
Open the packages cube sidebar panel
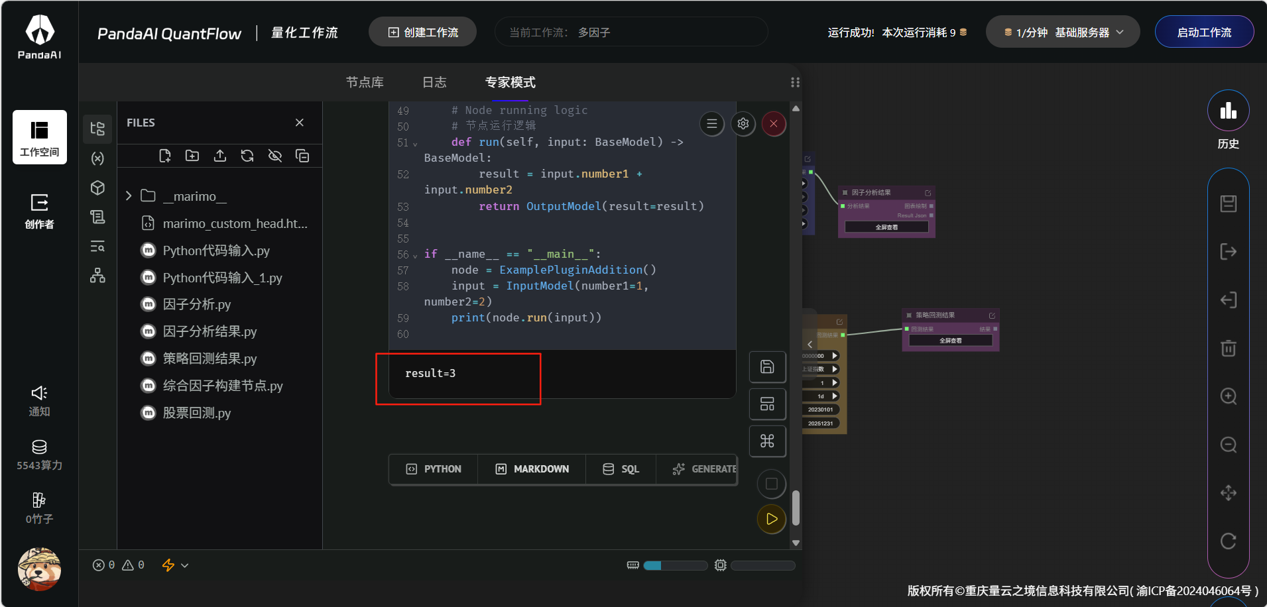[97, 188]
